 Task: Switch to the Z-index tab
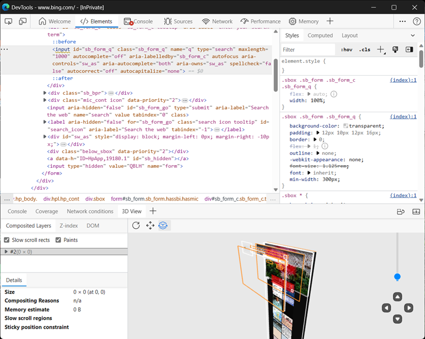[x=69, y=226]
